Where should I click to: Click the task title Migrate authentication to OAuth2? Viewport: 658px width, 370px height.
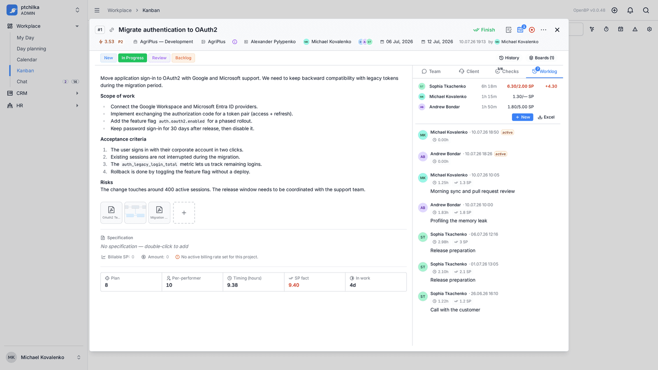pos(168,30)
